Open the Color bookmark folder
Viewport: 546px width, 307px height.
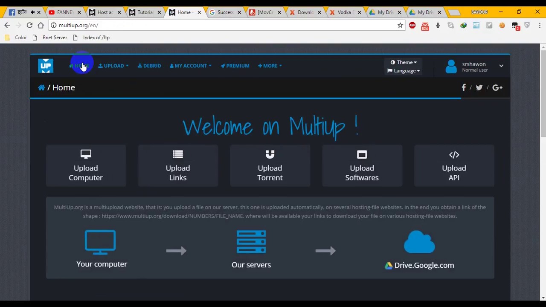point(15,38)
